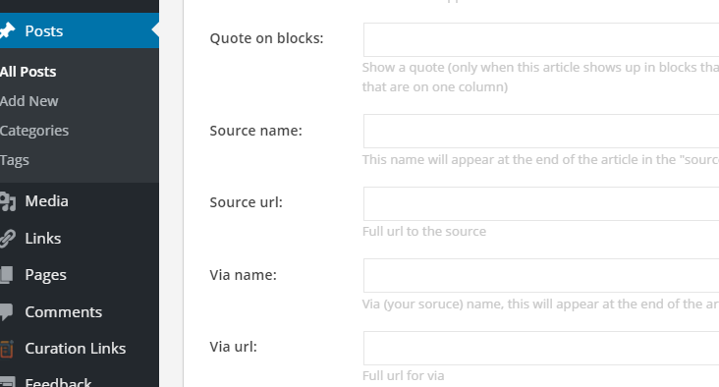Click the 'Full url for via' hint

click(x=403, y=375)
